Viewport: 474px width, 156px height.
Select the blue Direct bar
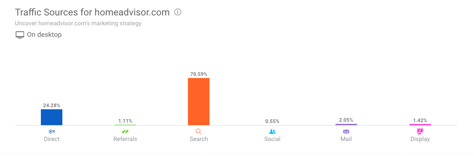[52, 117]
